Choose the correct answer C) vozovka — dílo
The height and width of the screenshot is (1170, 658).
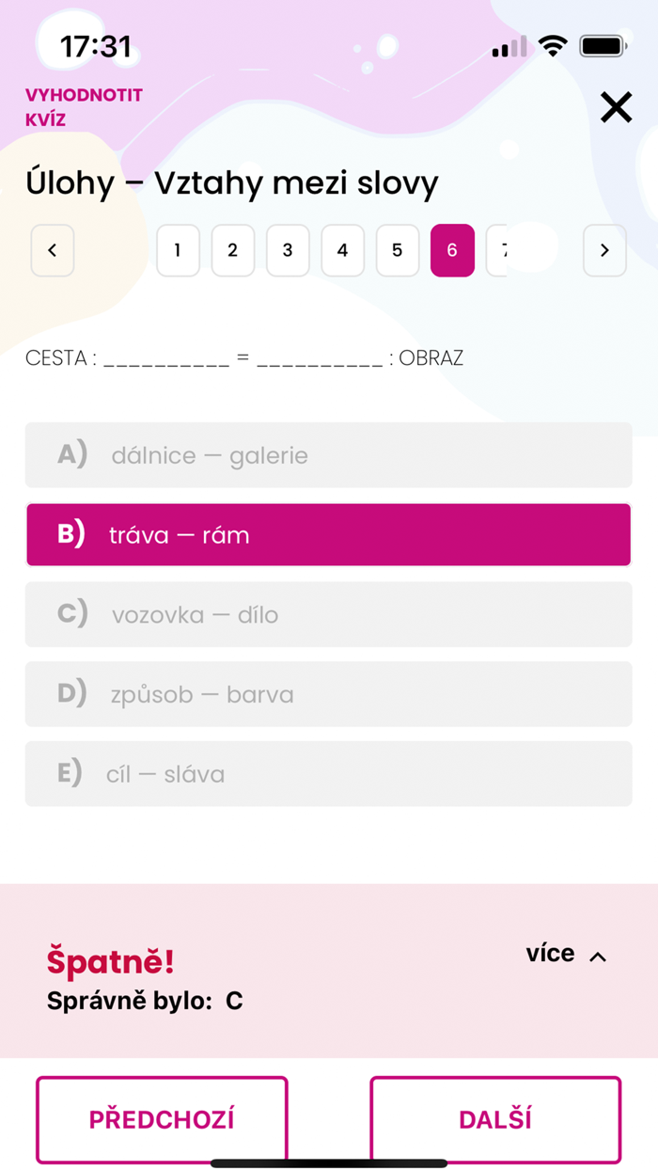328,614
